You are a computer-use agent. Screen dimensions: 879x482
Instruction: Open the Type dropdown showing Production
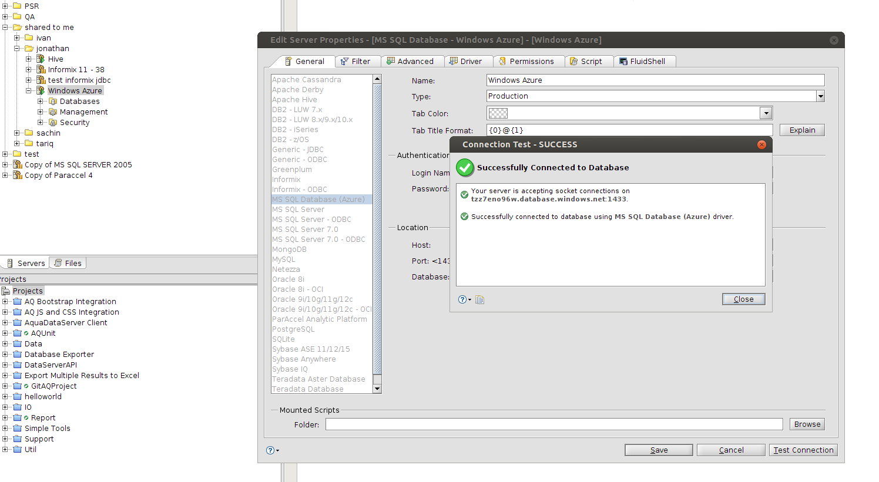click(820, 96)
